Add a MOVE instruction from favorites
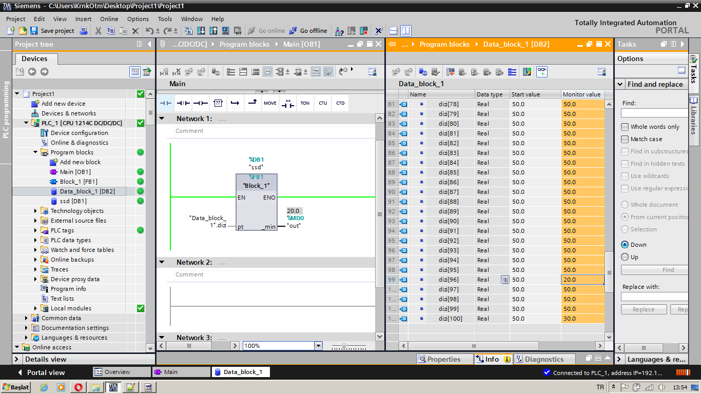This screenshot has width=701, height=394. tap(270, 103)
